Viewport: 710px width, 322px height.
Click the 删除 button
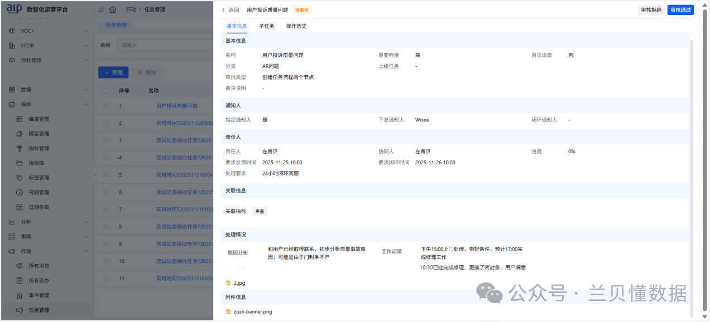click(147, 72)
